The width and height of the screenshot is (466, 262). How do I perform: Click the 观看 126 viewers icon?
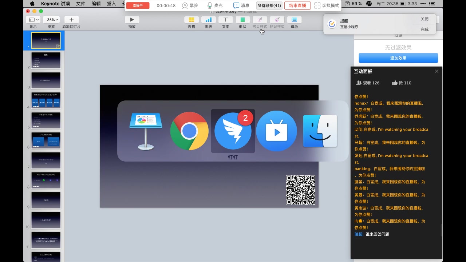coord(359,83)
